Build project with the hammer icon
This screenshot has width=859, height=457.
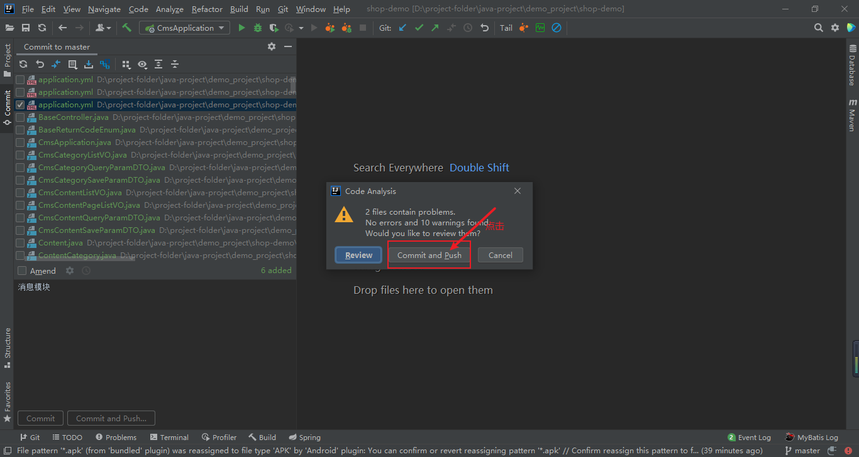pyautogui.click(x=127, y=28)
